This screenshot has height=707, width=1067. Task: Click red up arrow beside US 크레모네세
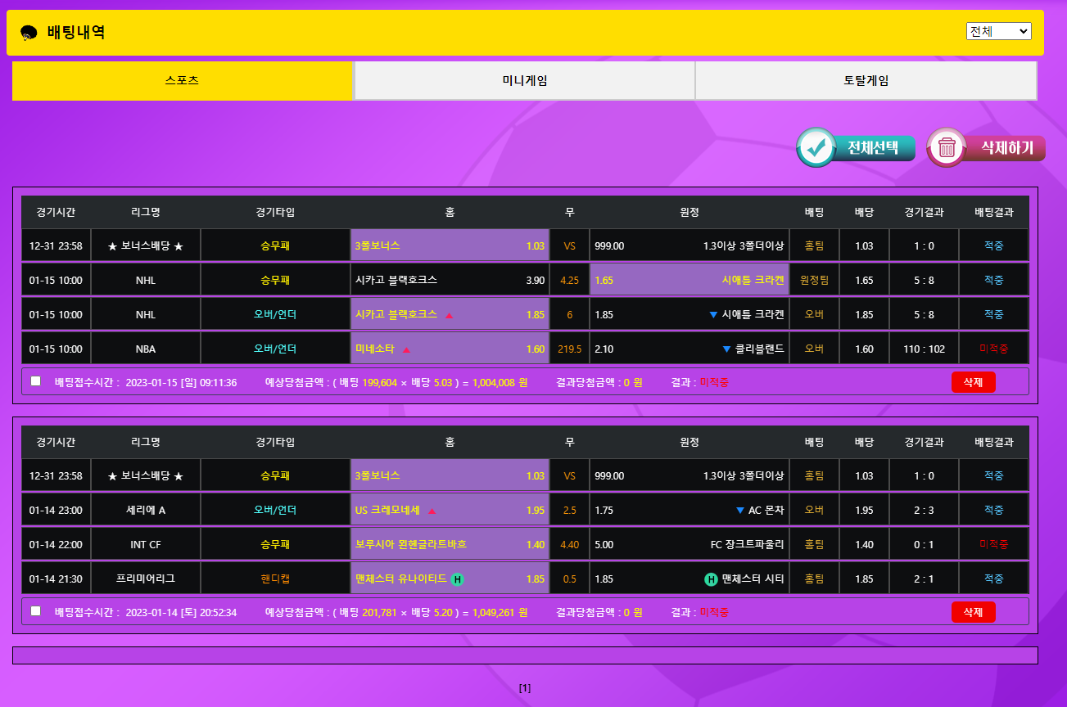coord(432,511)
